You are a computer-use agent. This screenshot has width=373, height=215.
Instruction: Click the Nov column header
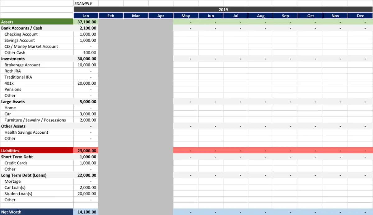point(335,16)
